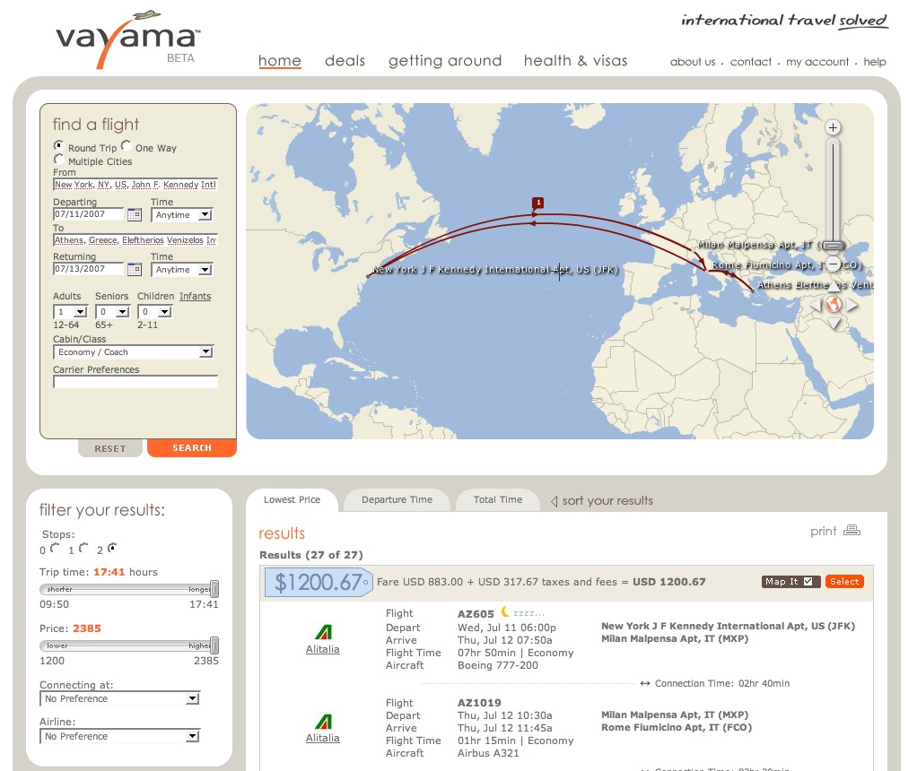
Task: Open the getting around section
Action: (445, 61)
